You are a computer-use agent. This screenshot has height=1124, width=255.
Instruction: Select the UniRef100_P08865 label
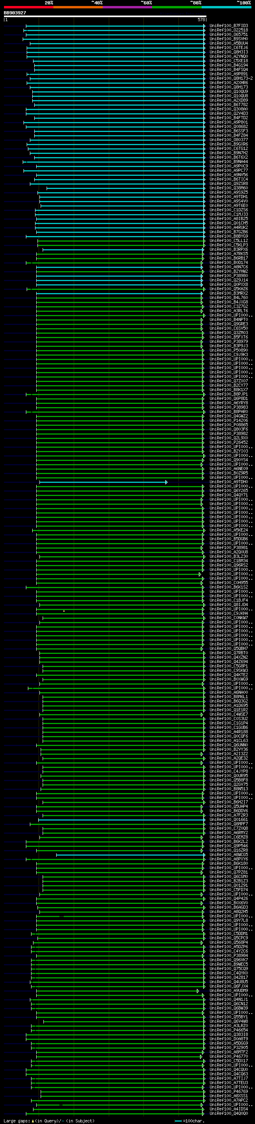[x=229, y=425]
